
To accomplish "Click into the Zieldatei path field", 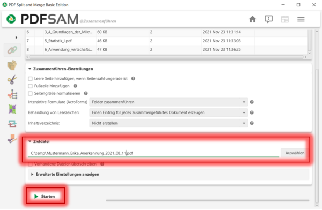I will click(x=153, y=153).
